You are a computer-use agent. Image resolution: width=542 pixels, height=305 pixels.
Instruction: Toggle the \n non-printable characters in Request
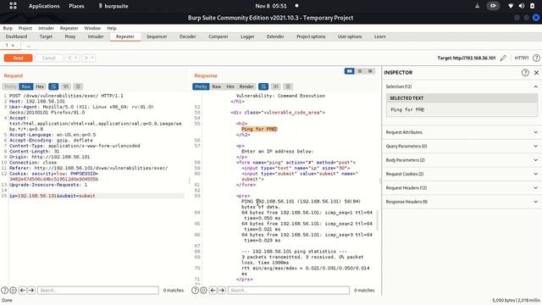pyautogui.click(x=66, y=86)
